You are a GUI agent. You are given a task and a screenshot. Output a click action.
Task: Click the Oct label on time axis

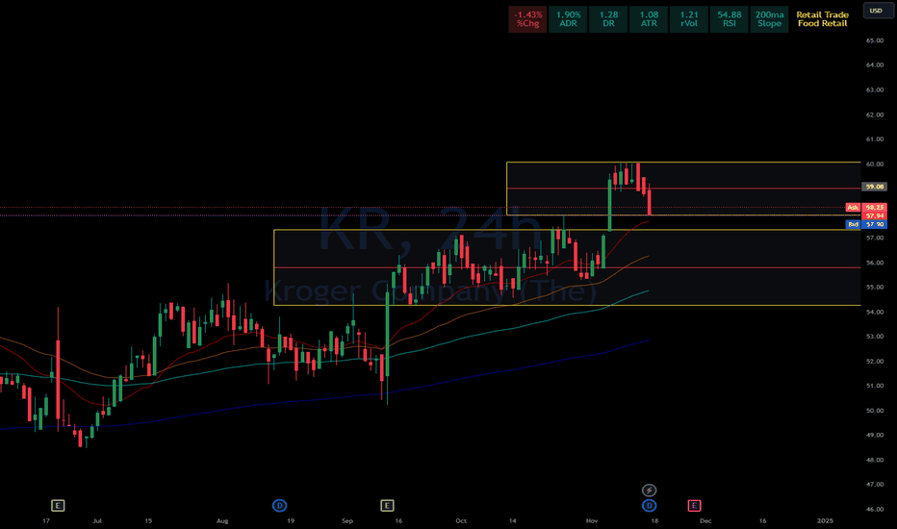coord(461,521)
